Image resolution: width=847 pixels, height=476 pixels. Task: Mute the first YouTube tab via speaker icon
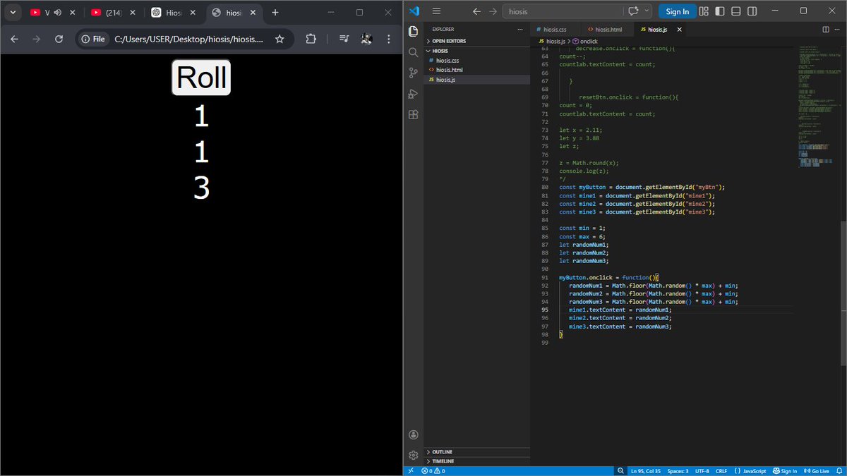click(x=57, y=13)
